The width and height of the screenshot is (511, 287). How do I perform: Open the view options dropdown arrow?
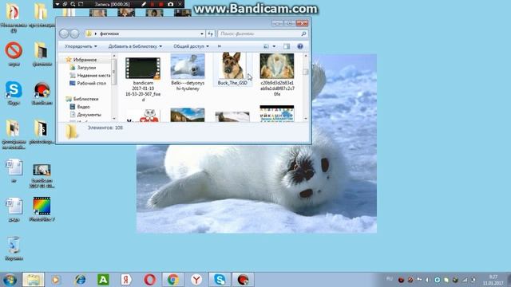tap(274, 46)
